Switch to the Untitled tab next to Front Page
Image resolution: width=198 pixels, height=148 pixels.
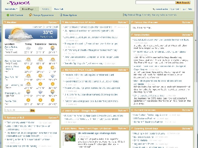pos(46,9)
